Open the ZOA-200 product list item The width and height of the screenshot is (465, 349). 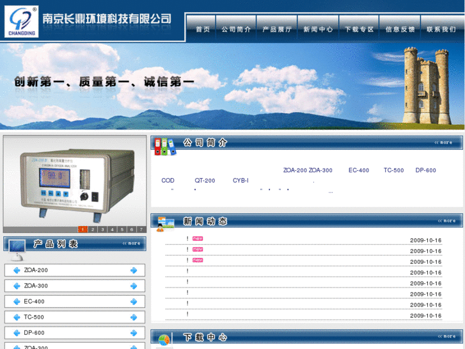tap(75, 270)
